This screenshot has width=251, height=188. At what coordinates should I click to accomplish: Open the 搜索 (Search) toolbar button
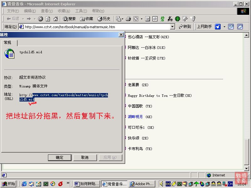point(69,19)
